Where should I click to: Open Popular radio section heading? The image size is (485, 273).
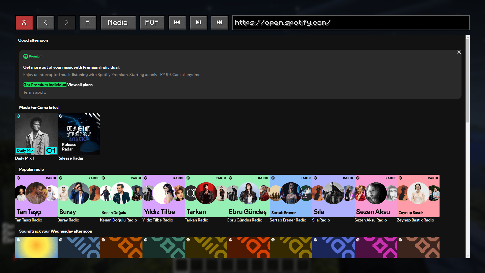(x=32, y=169)
